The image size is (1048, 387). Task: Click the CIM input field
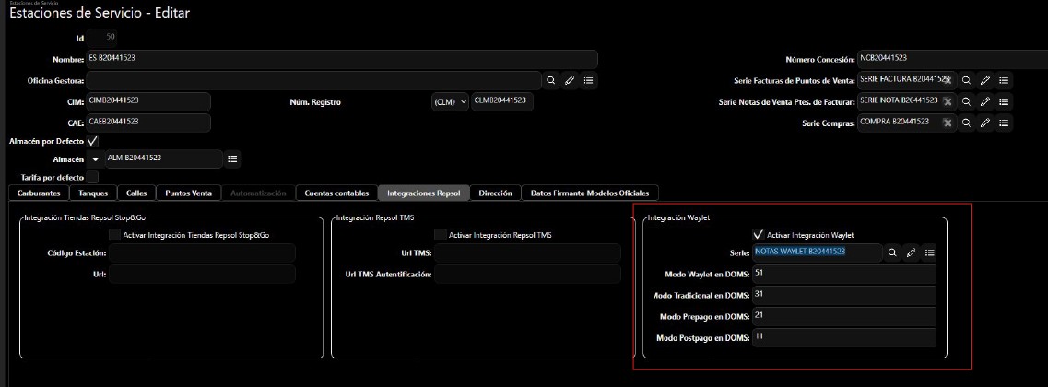pyautogui.click(x=148, y=101)
